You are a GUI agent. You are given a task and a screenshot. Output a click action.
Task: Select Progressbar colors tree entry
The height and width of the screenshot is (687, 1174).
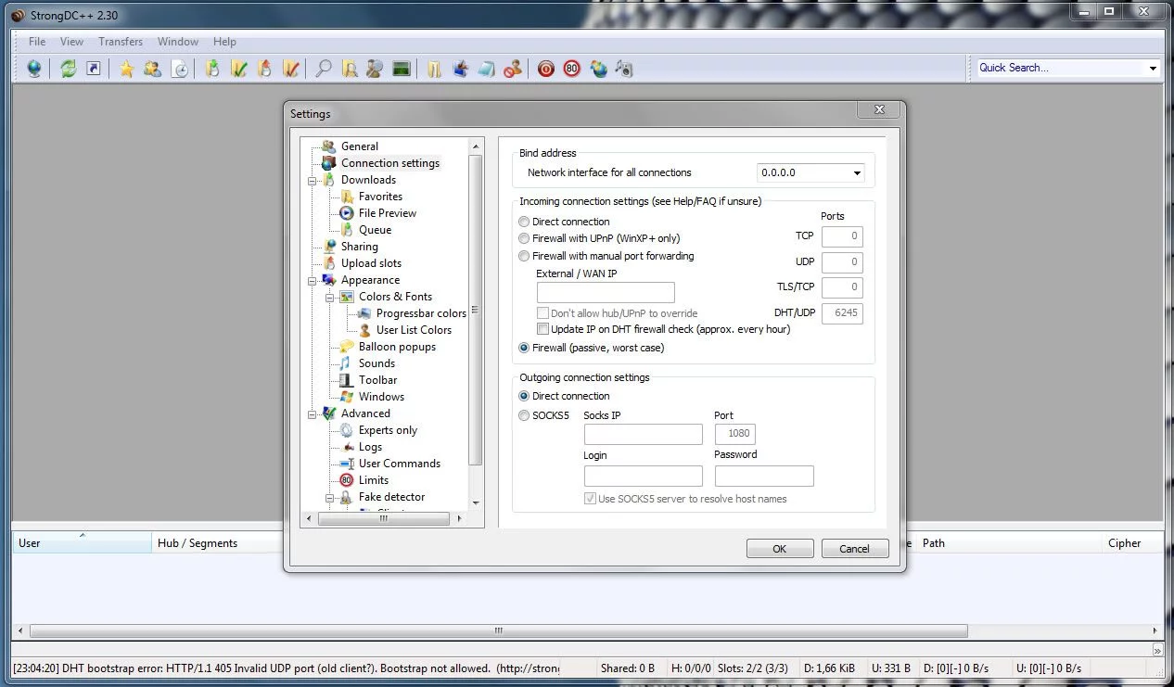(421, 313)
